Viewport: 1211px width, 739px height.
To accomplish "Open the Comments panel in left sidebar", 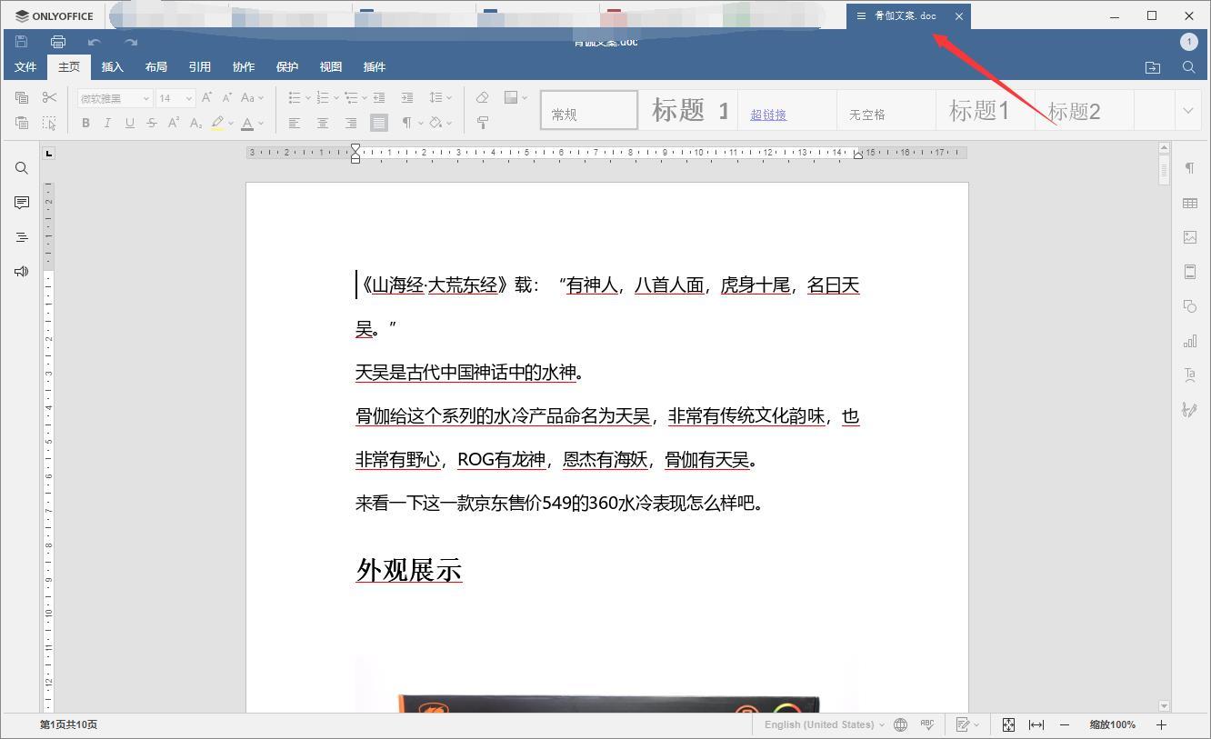I will [x=21, y=202].
